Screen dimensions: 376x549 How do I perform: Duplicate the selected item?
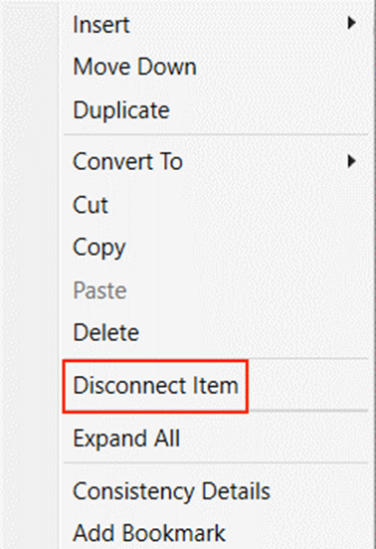[121, 110]
